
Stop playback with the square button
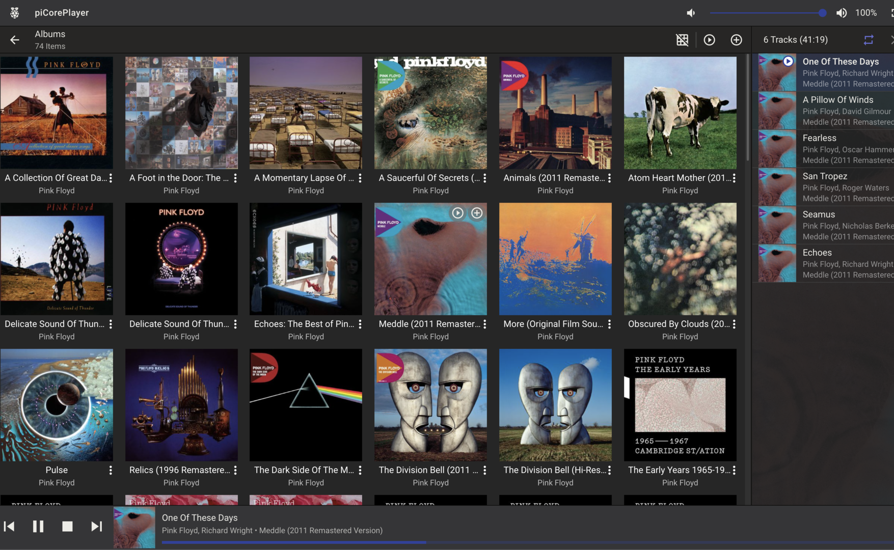67,526
